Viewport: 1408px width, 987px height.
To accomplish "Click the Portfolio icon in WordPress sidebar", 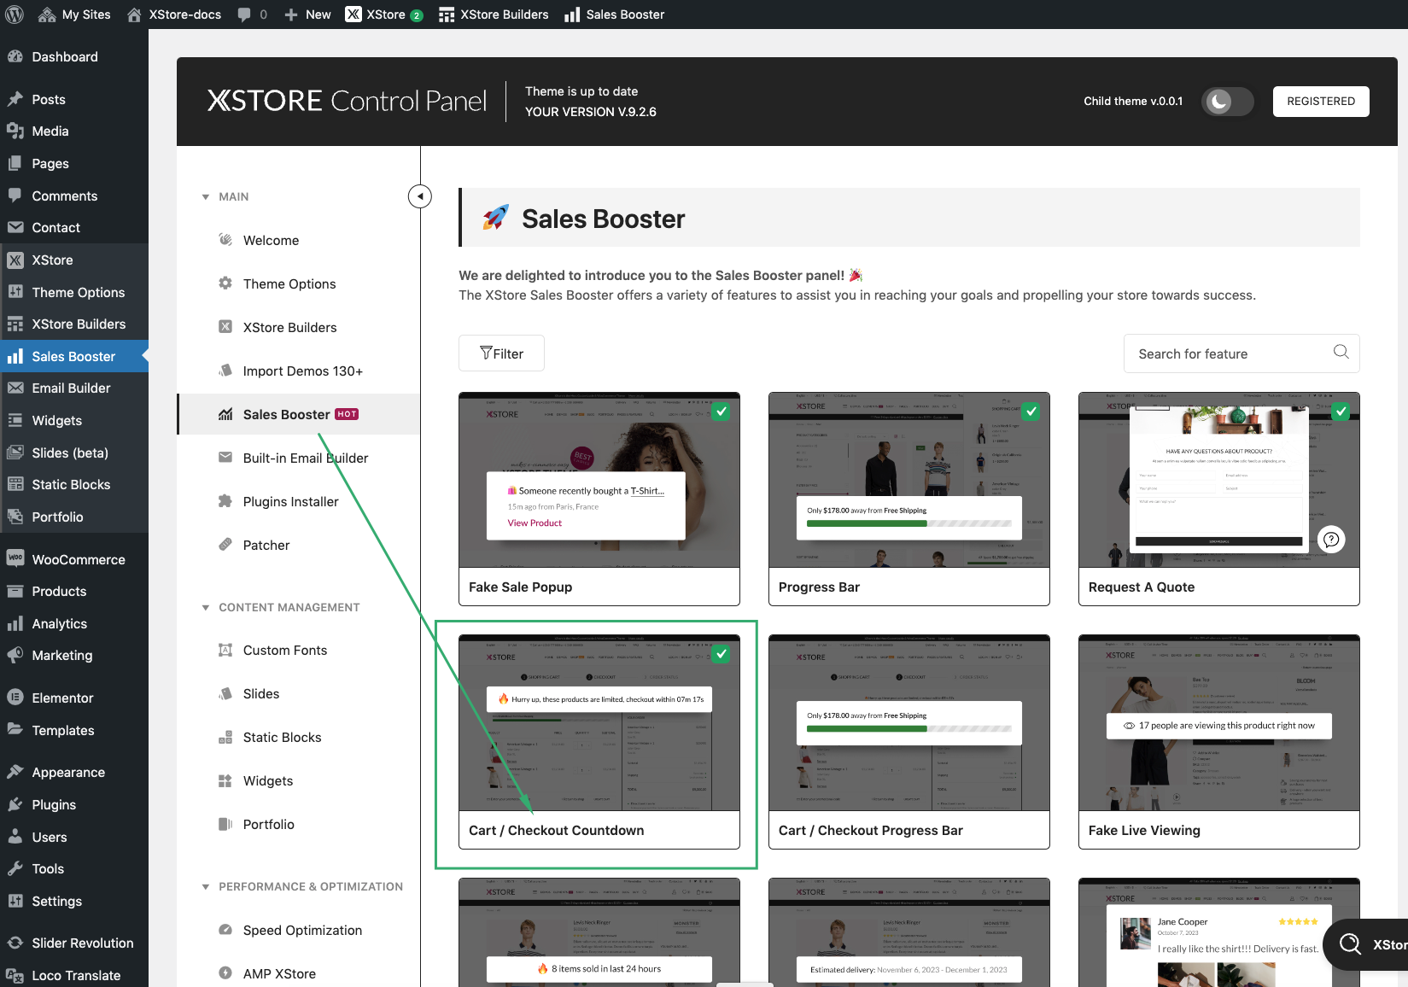I will coord(15,517).
